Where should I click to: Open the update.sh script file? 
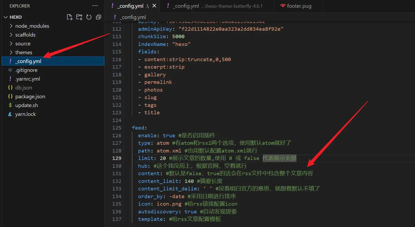pos(27,105)
